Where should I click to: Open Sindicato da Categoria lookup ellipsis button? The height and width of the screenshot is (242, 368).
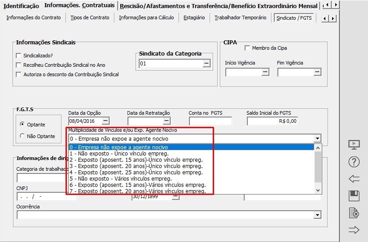click(206, 64)
